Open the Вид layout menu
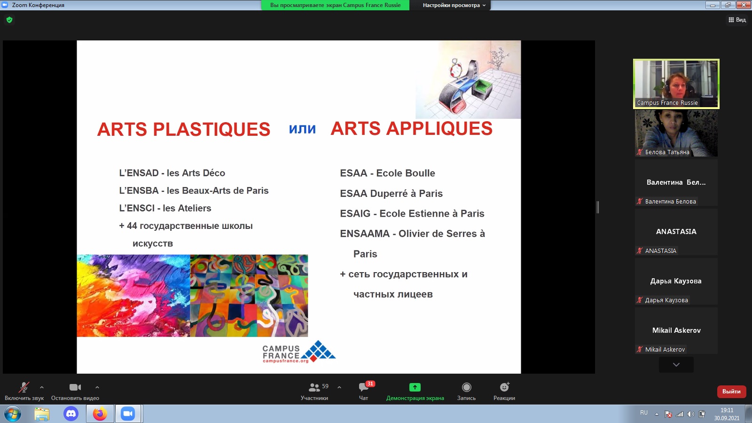Image resolution: width=752 pixels, height=423 pixels. [x=737, y=20]
